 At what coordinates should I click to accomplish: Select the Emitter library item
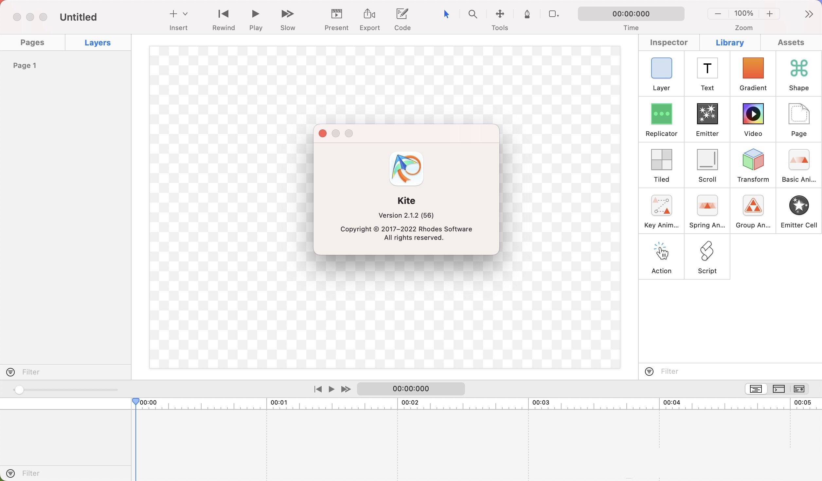[x=707, y=120]
